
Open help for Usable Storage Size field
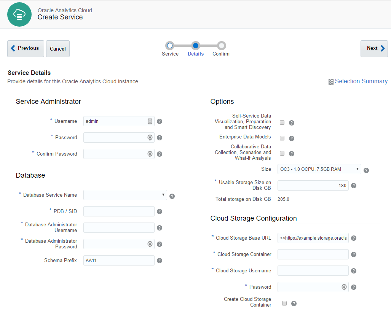[354, 186]
